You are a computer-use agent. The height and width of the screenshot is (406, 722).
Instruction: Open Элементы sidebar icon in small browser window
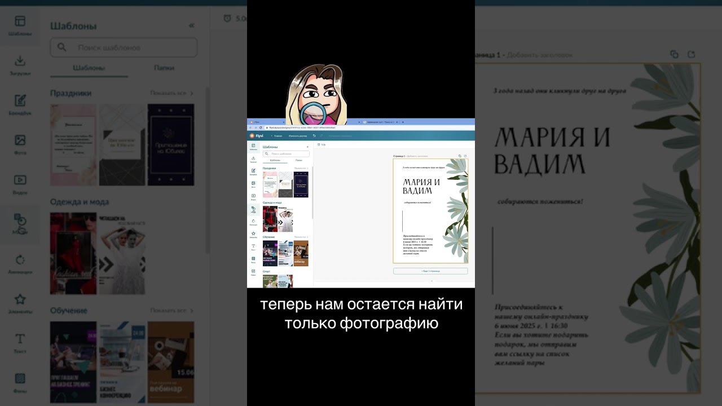(x=253, y=235)
